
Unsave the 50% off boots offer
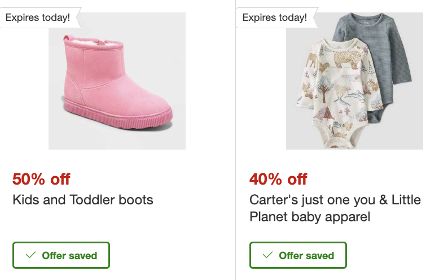point(61,256)
